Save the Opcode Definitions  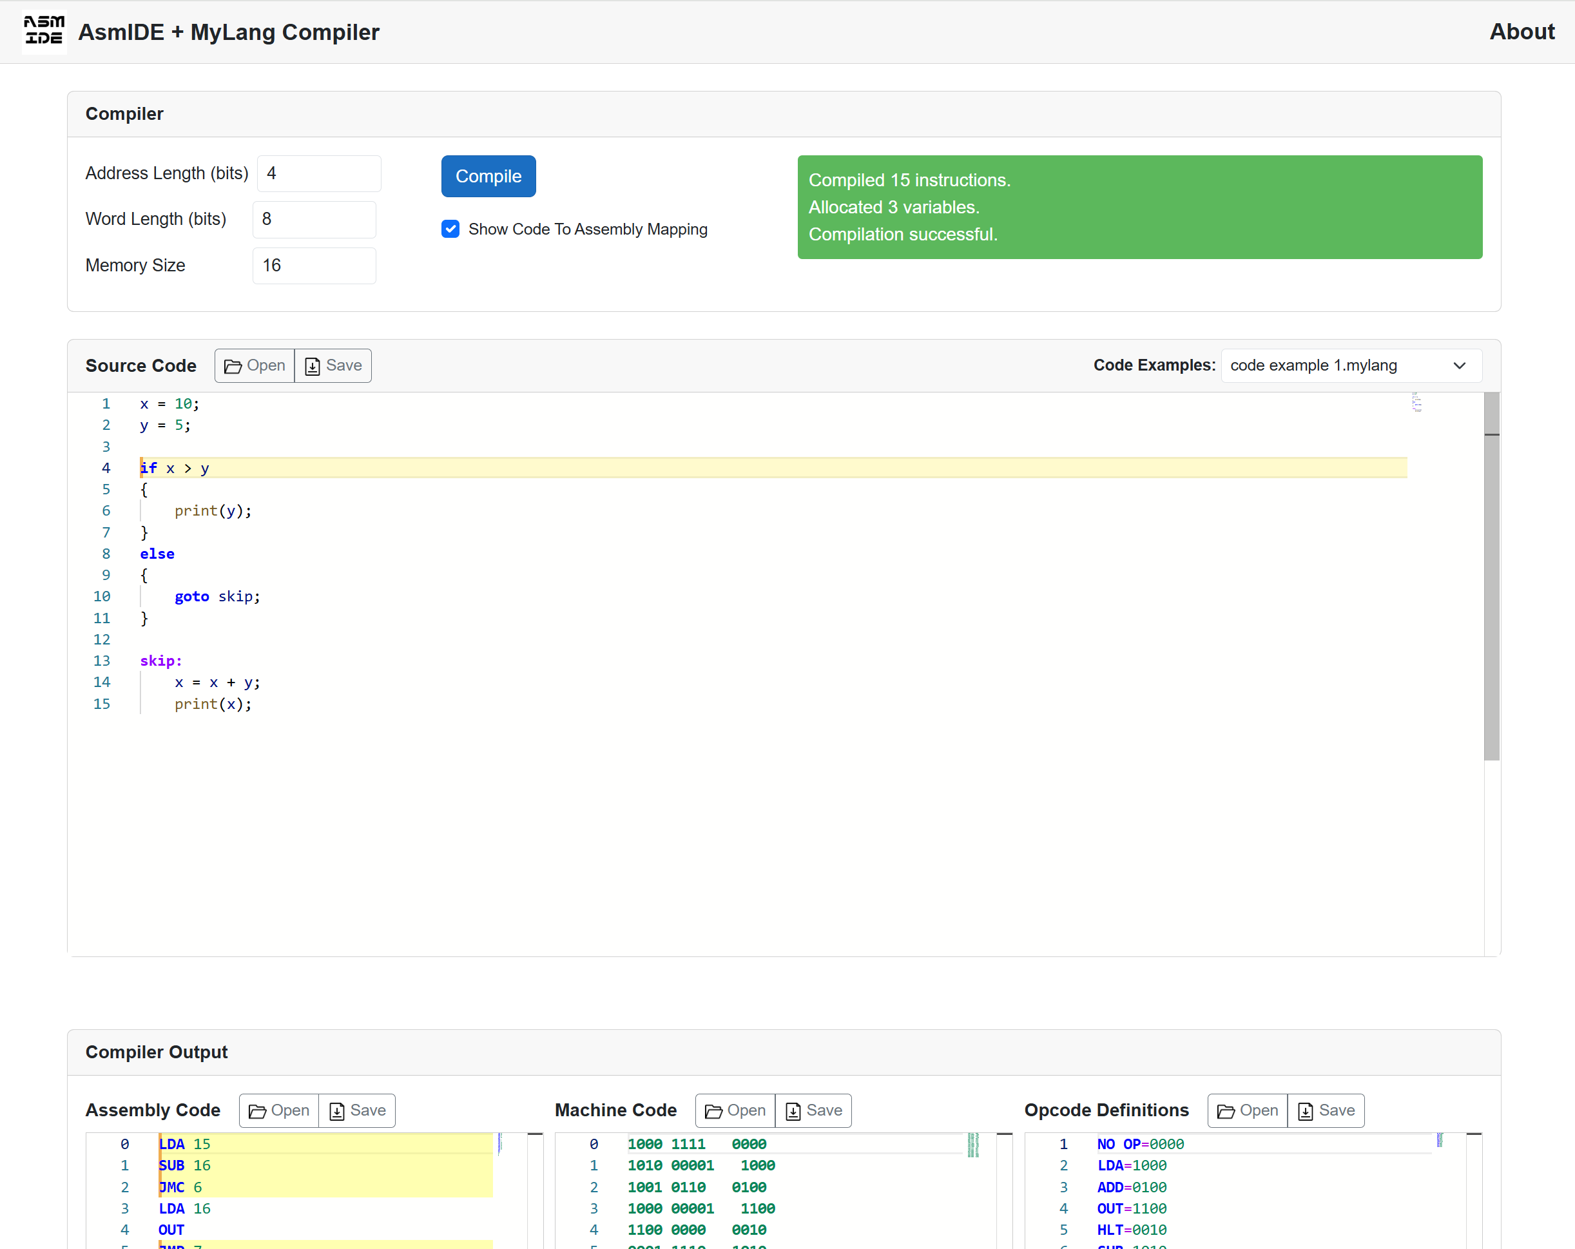(x=1326, y=1110)
